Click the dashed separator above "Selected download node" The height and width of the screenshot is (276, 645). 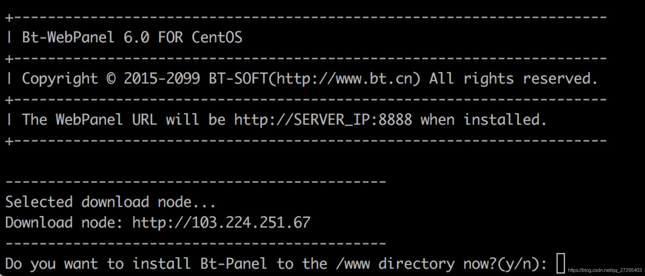[x=196, y=182]
